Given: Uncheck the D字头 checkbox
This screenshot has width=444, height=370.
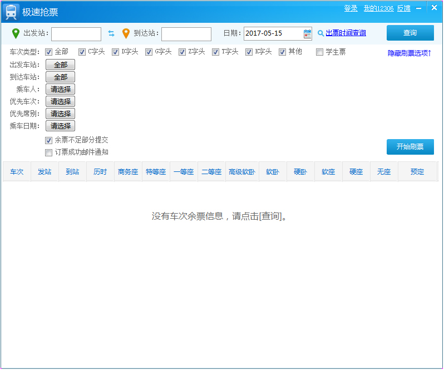Looking at the screenshot, I should point(115,52).
